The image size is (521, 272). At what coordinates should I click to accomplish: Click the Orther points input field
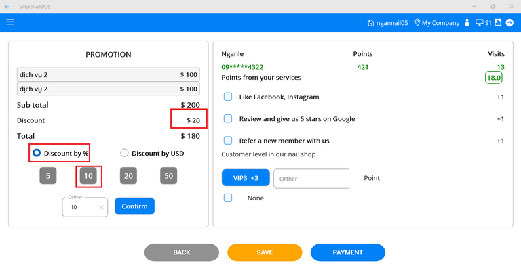pyautogui.click(x=311, y=179)
